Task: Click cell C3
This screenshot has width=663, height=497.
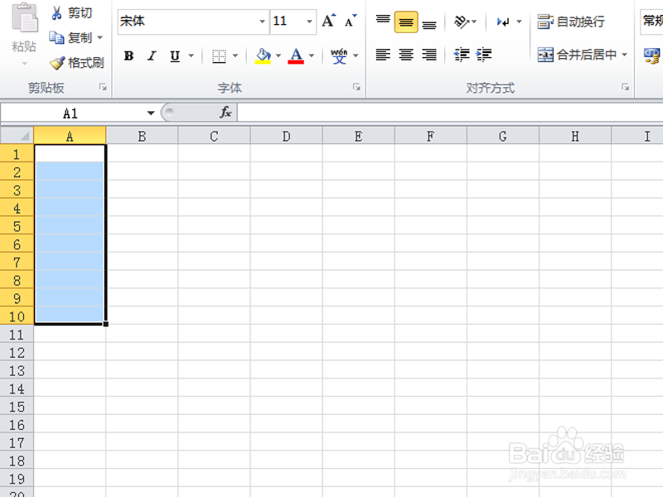Action: click(214, 191)
